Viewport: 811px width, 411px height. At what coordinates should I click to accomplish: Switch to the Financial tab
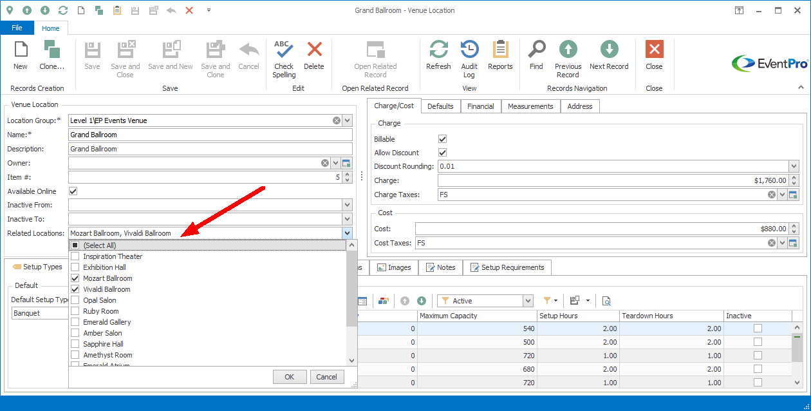[481, 106]
